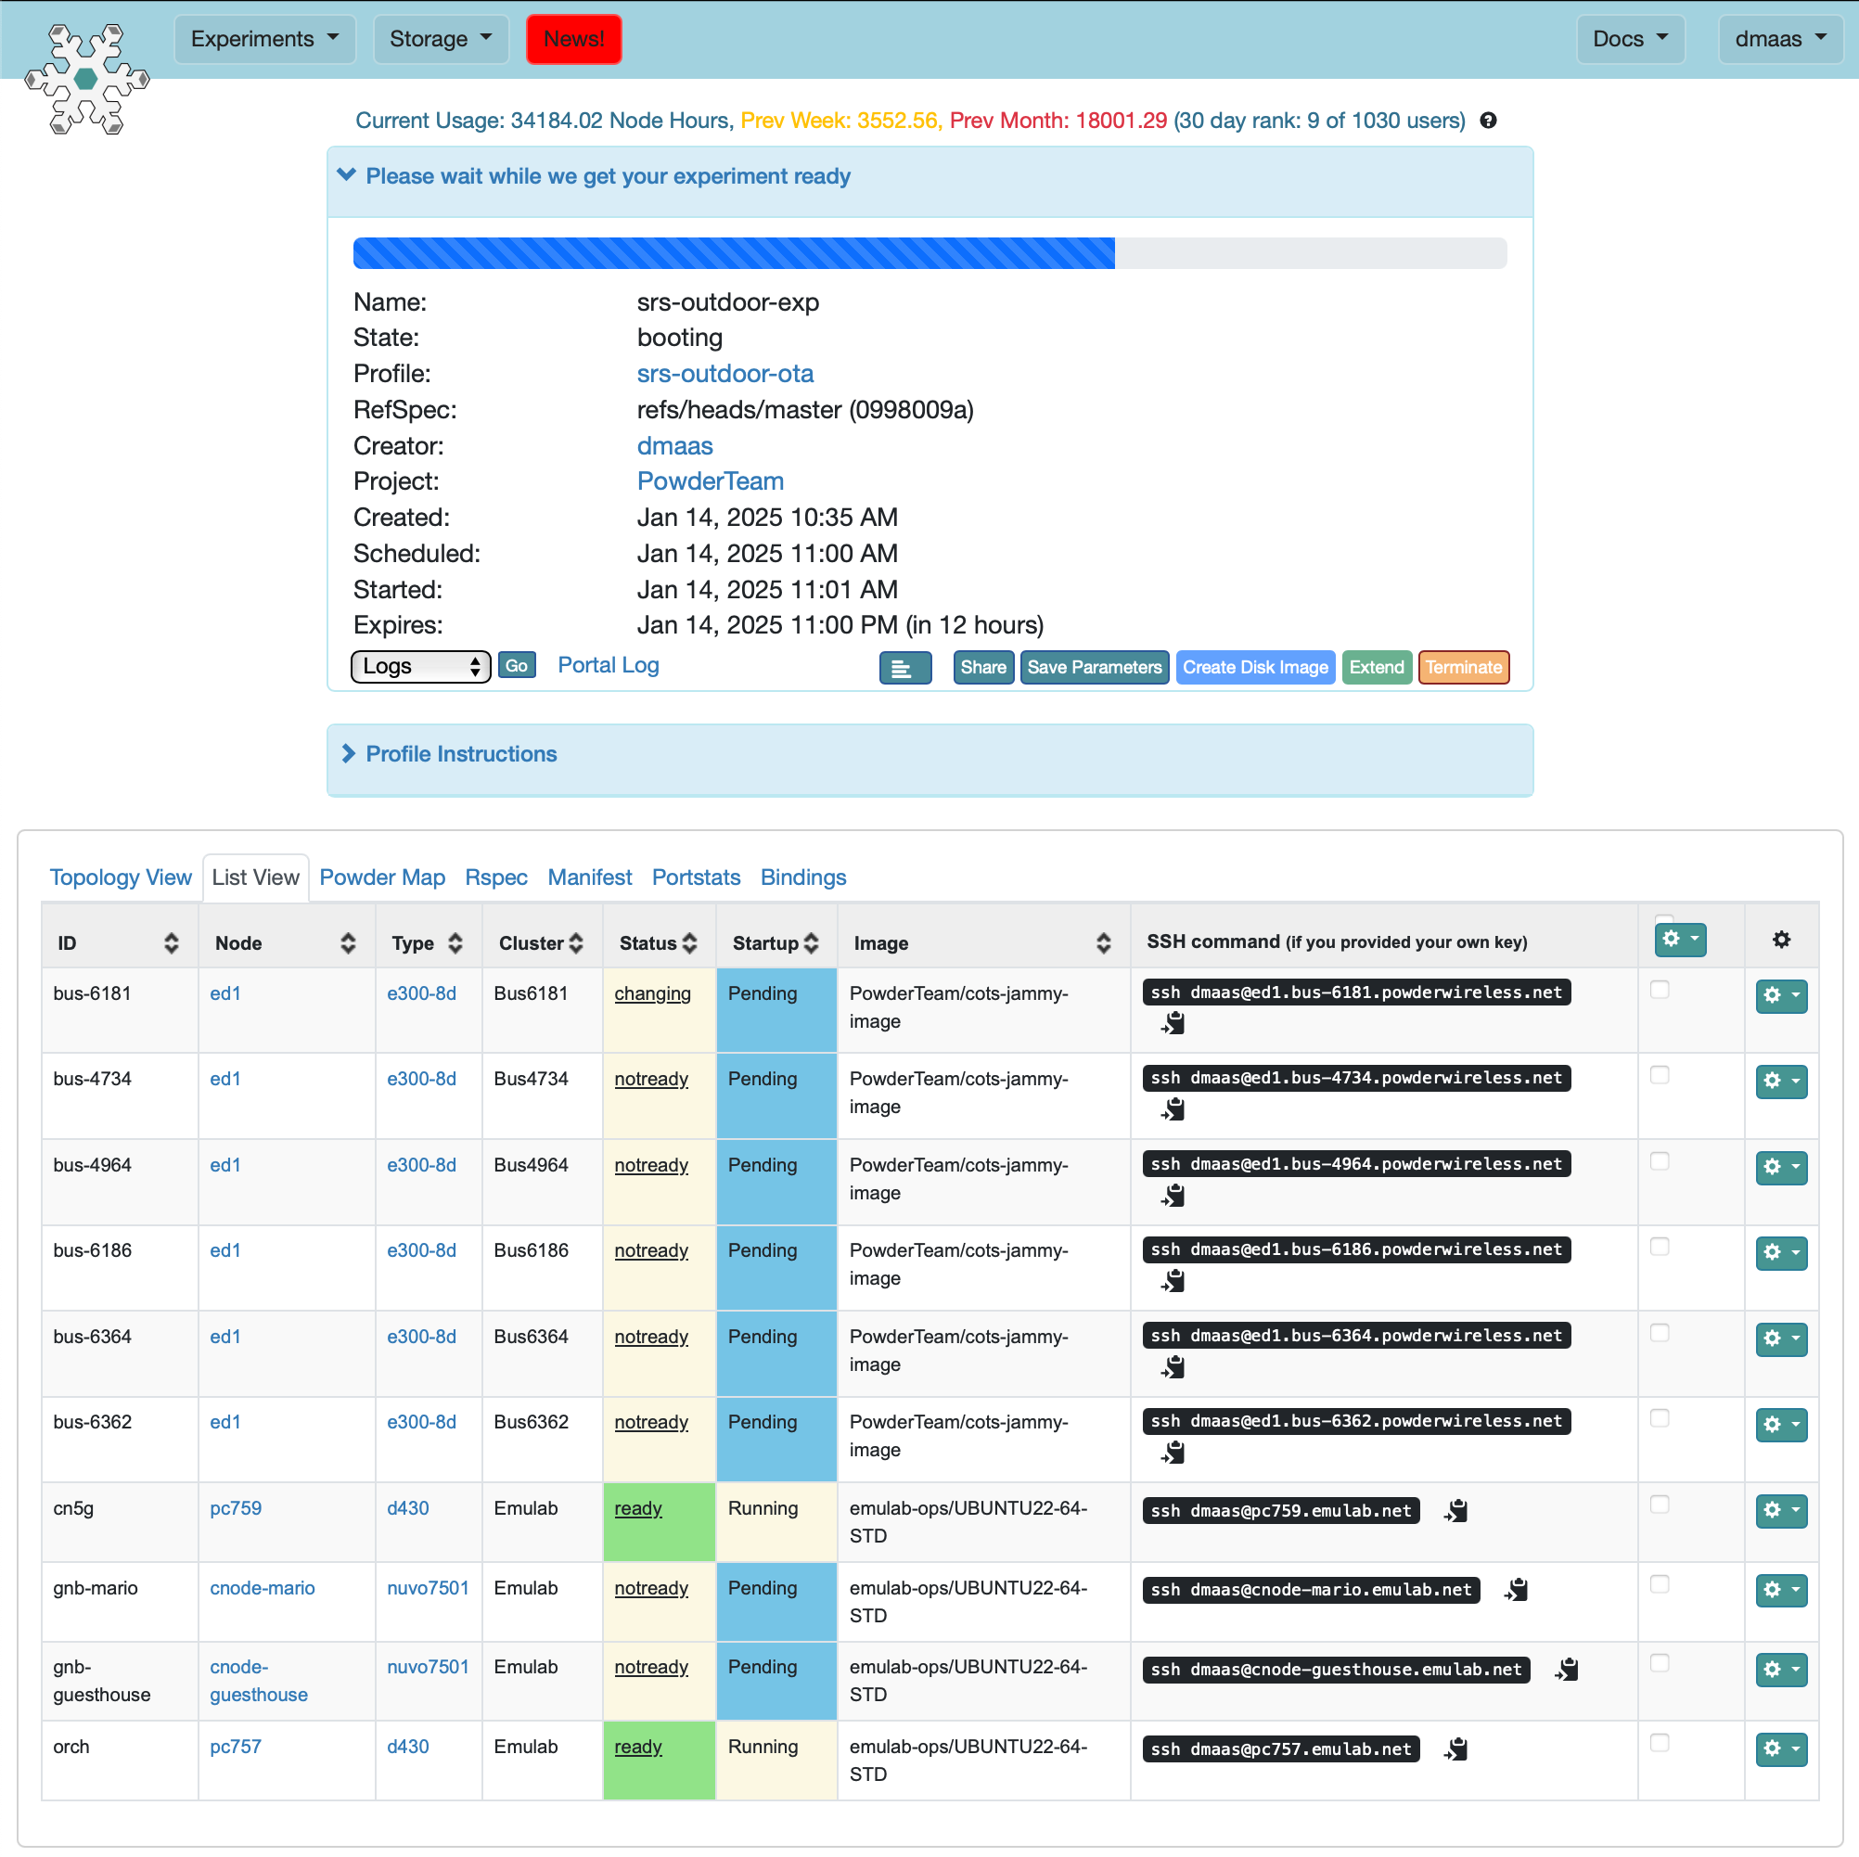This screenshot has width=1859, height=1857.
Task: Open the Portal Log link
Action: tap(609, 666)
